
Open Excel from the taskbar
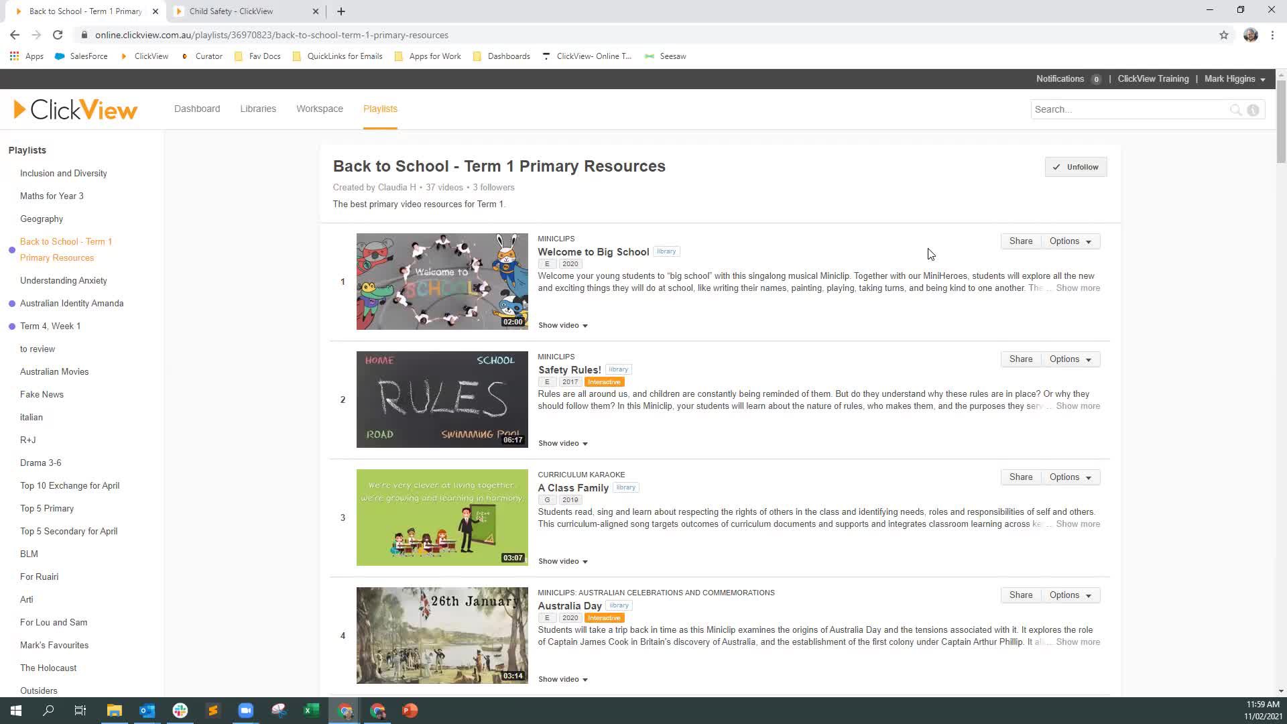point(312,711)
